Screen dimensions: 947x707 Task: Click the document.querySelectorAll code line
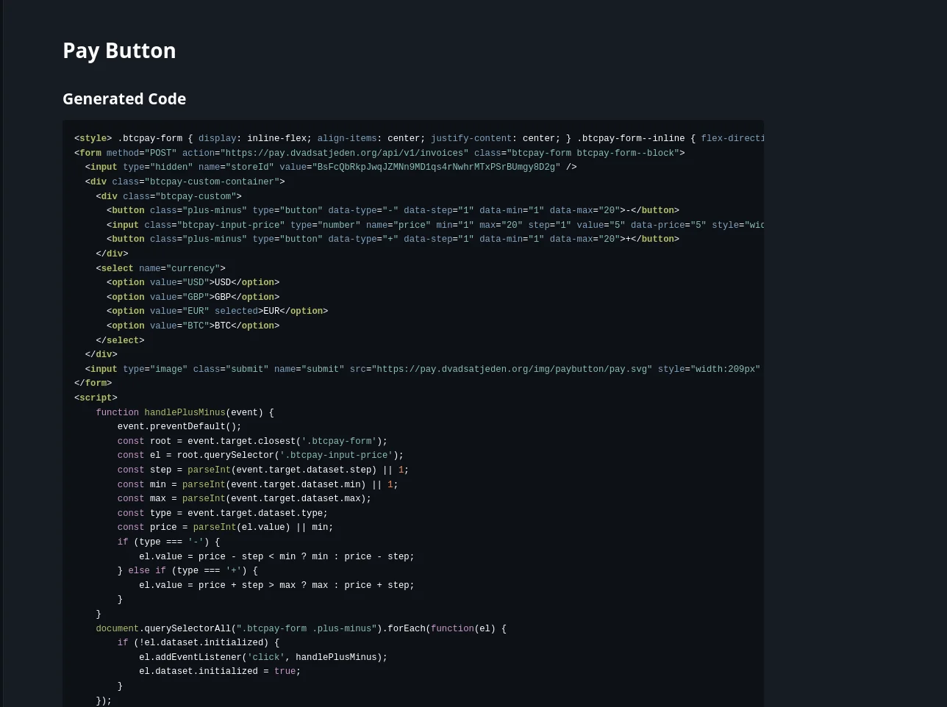coord(301,629)
